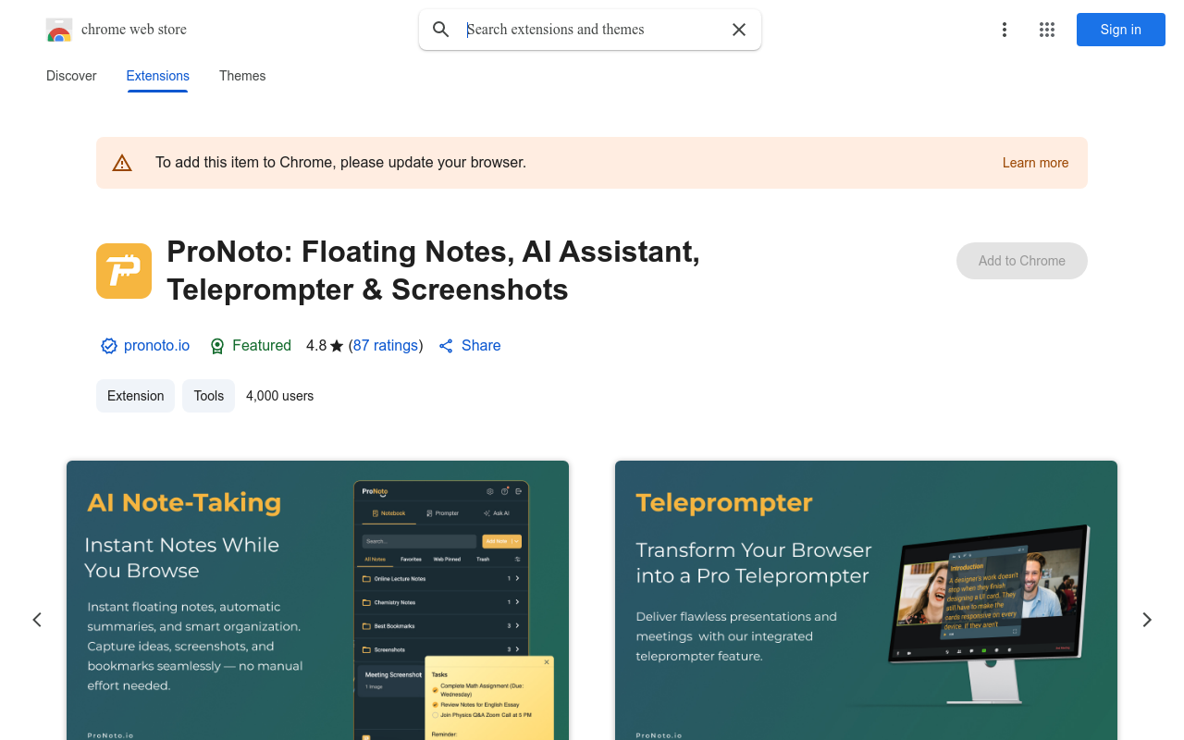1184x740 pixels.
Task: Select the Extensions tab
Action: coord(158,76)
